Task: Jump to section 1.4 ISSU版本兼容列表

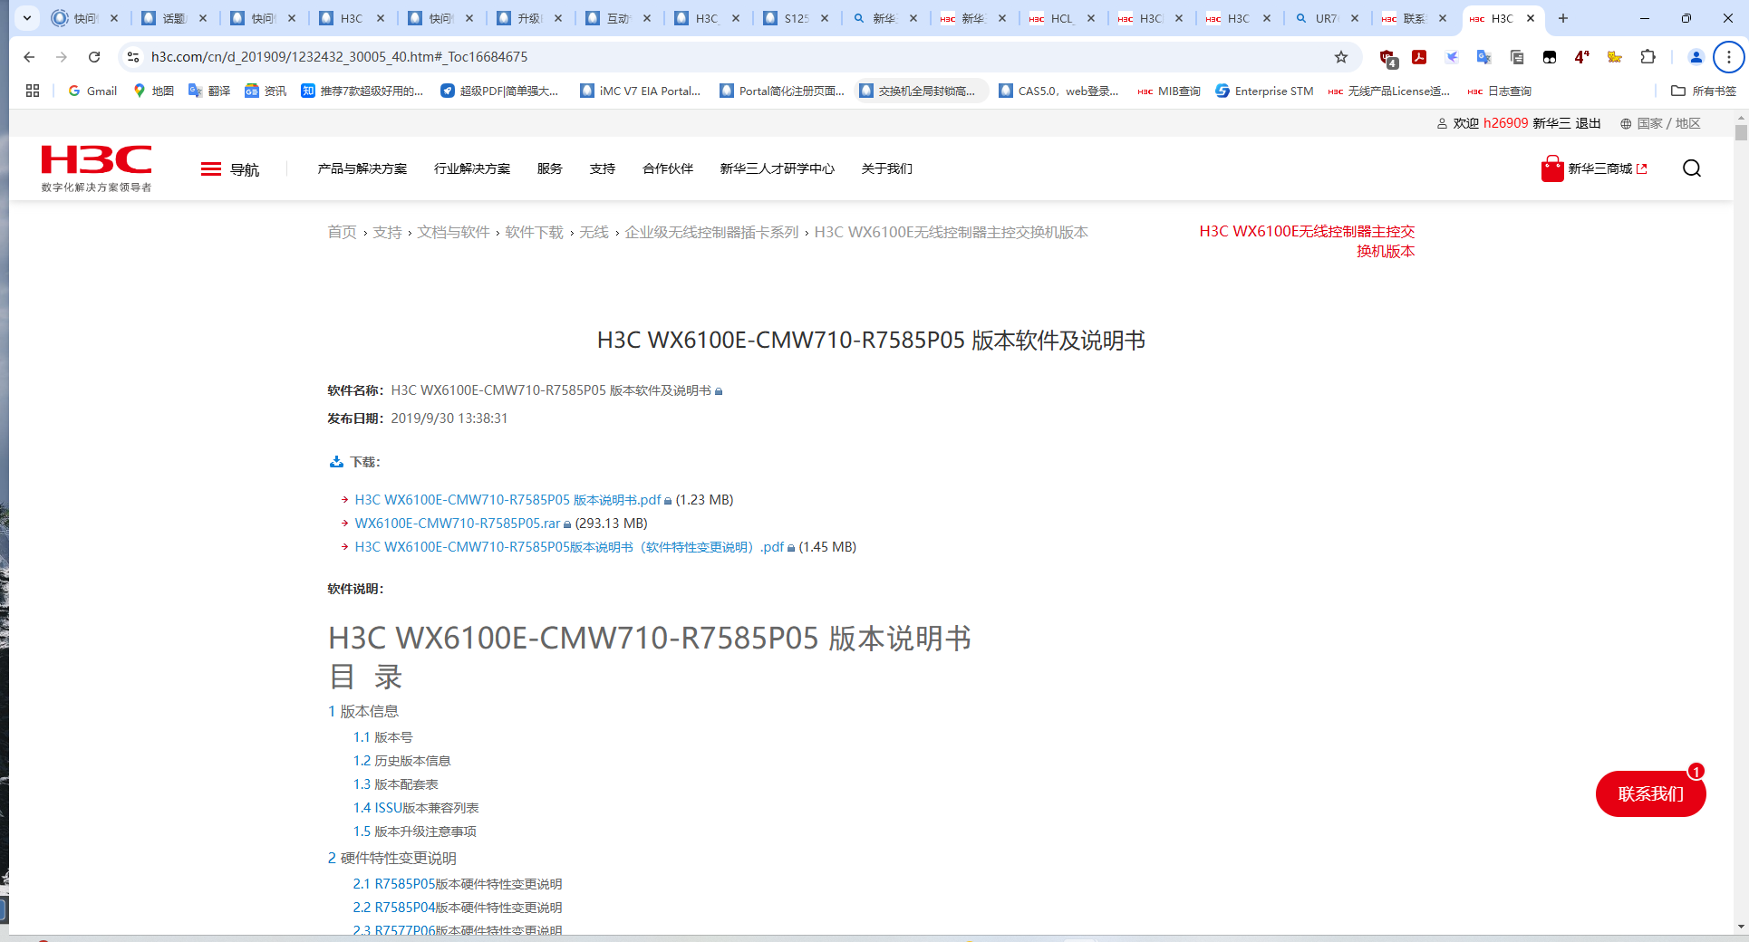Action: (416, 808)
